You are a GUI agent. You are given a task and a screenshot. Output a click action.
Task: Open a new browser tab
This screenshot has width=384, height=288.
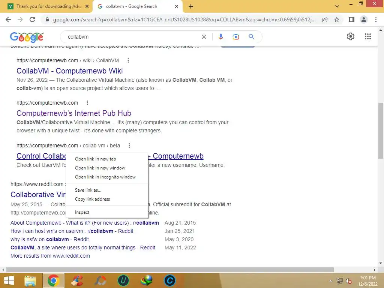(x=191, y=6)
